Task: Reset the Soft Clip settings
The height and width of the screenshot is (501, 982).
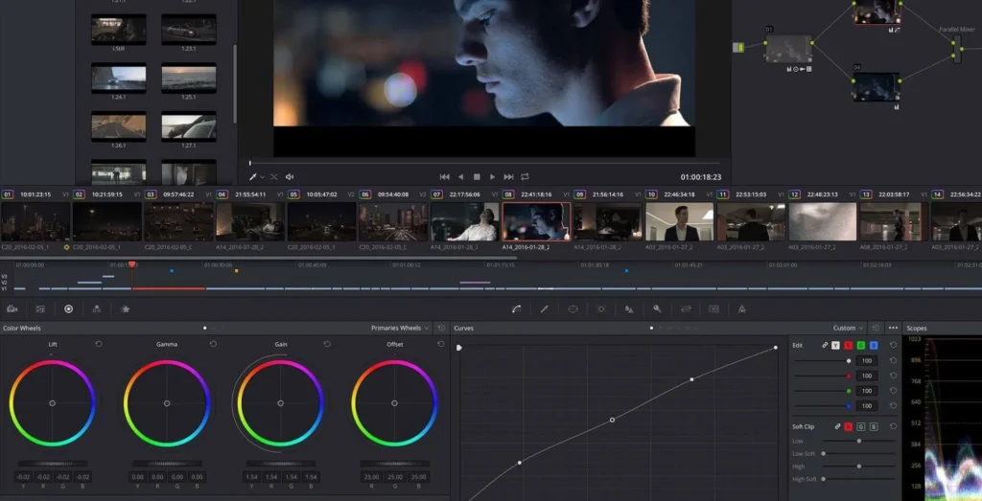Action: [x=893, y=426]
